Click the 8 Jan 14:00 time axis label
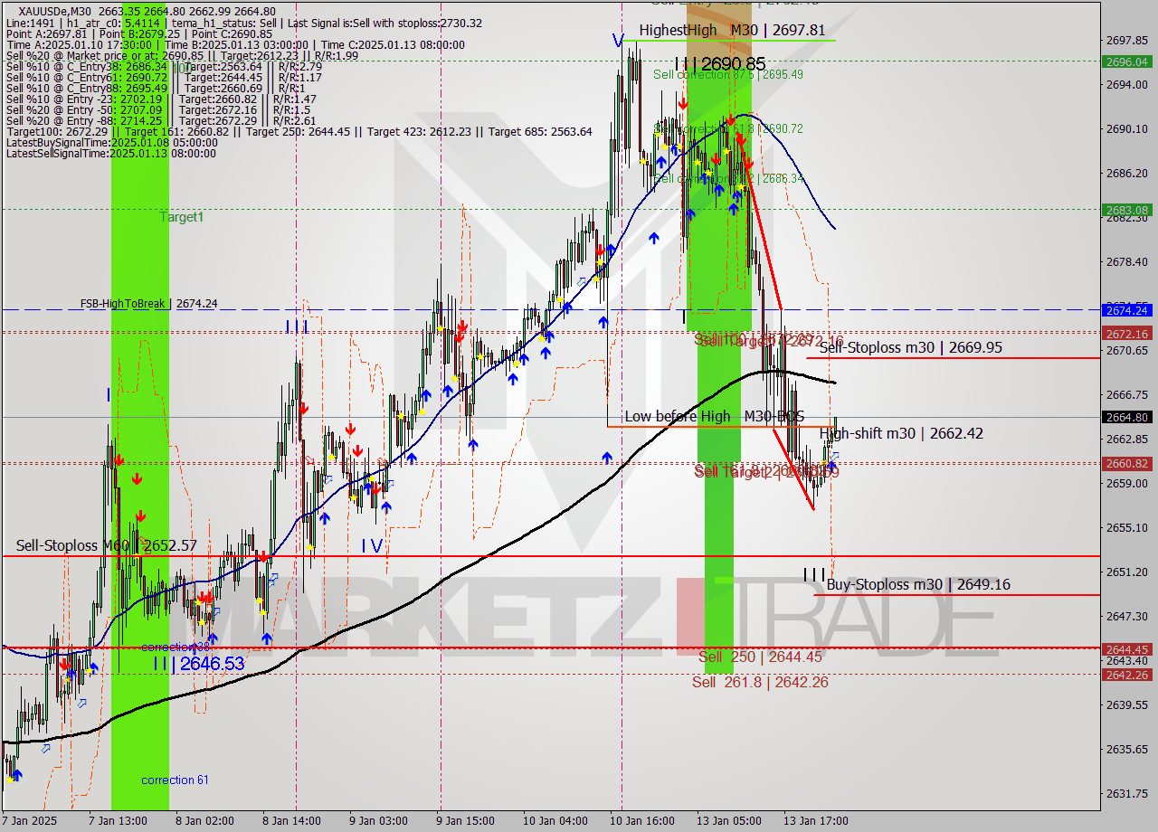Screen dimensions: 1158x832 click(x=292, y=821)
